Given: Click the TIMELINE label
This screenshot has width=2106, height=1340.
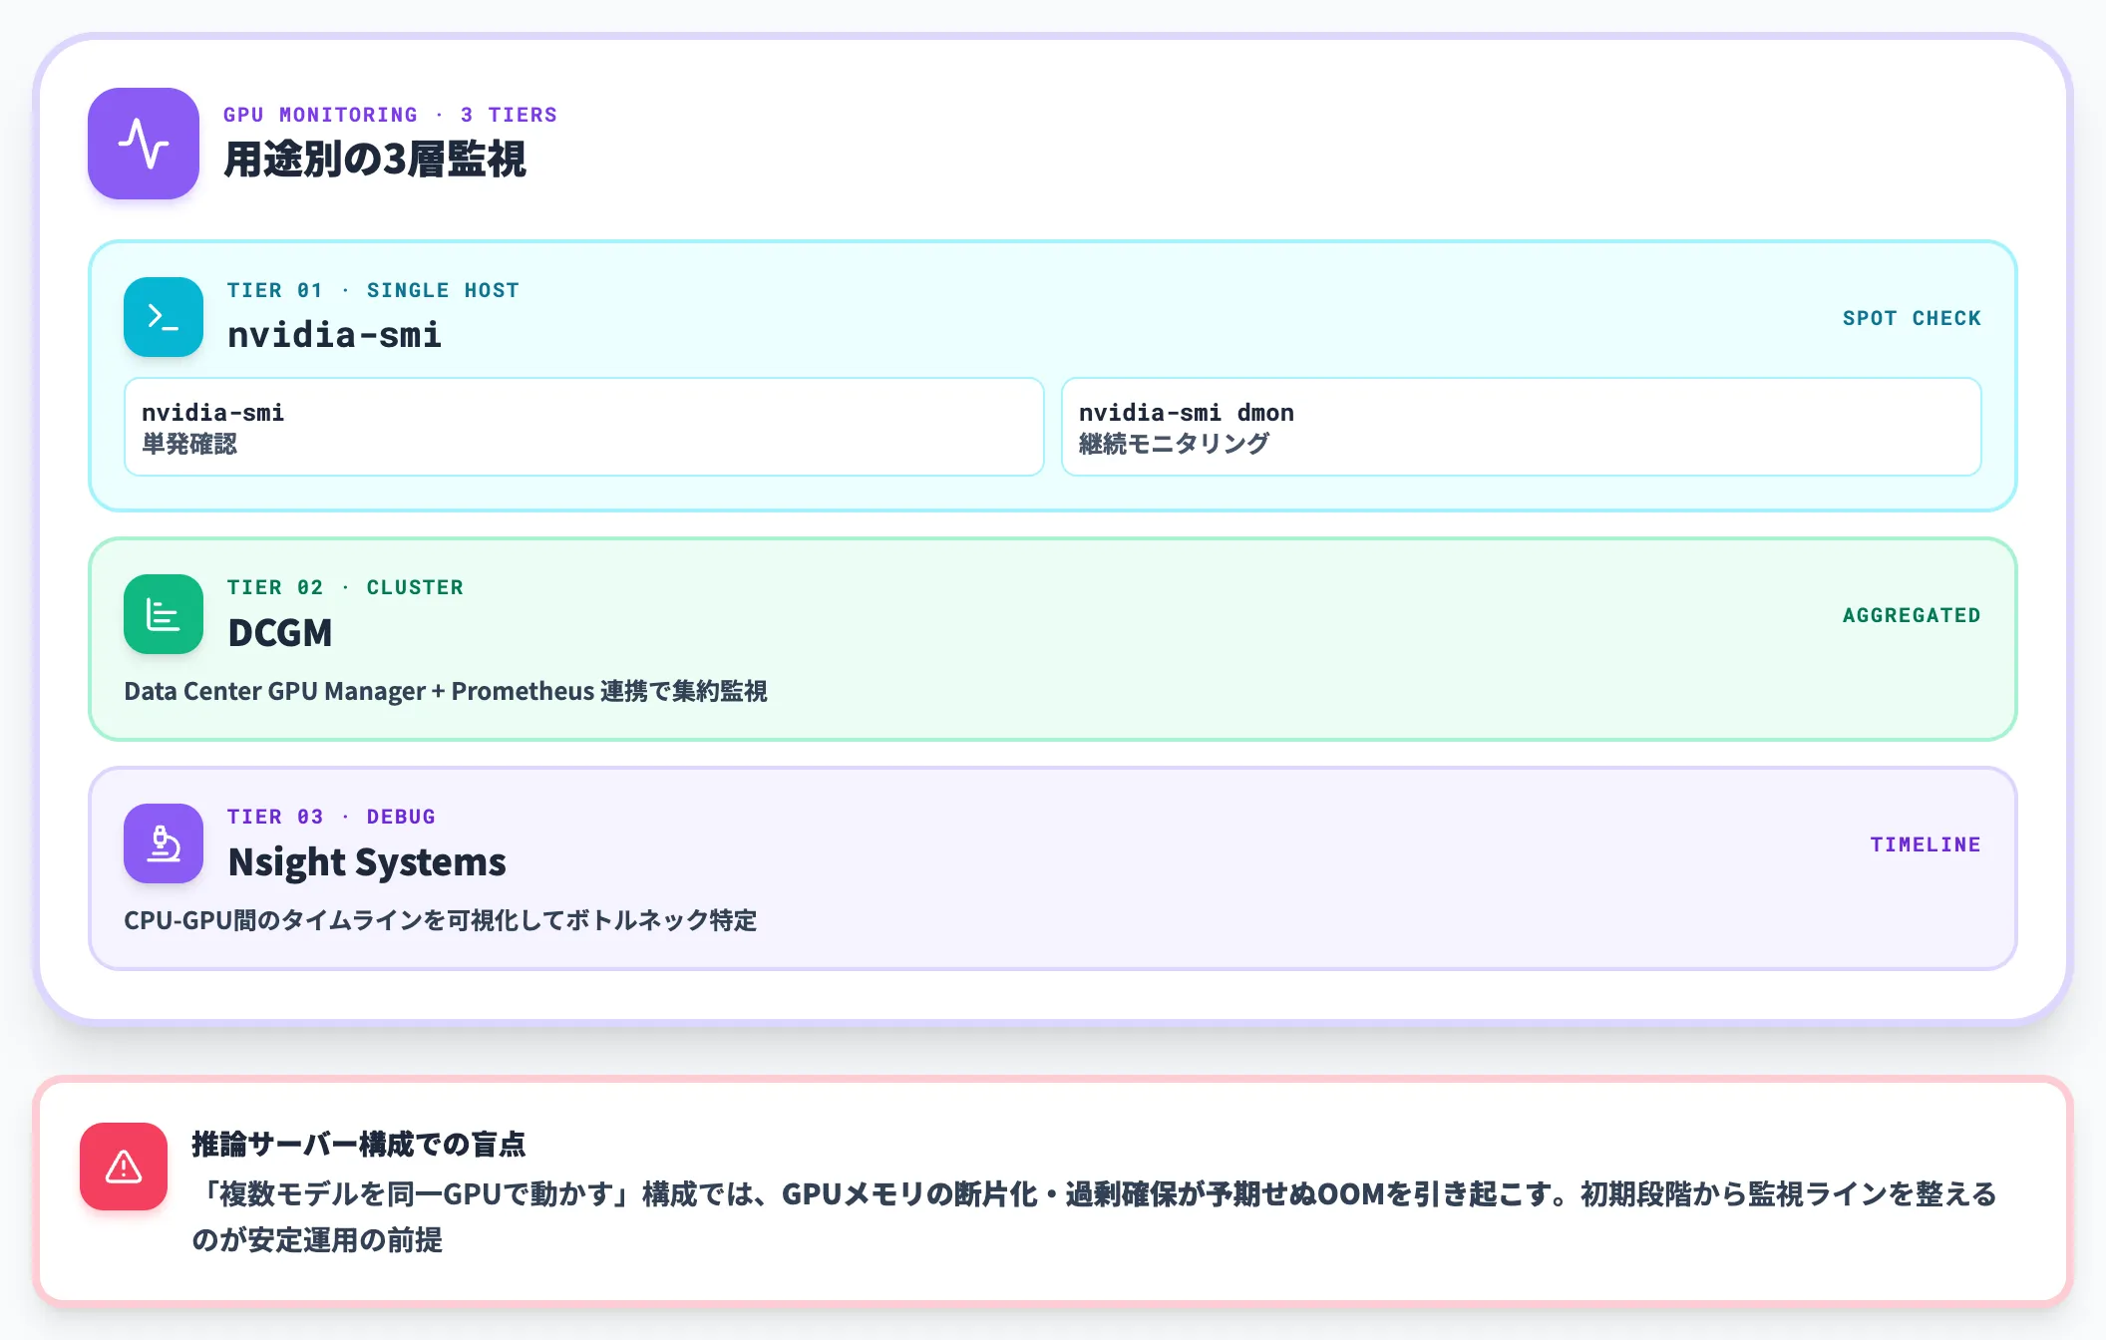Looking at the screenshot, I should [x=1926, y=844].
